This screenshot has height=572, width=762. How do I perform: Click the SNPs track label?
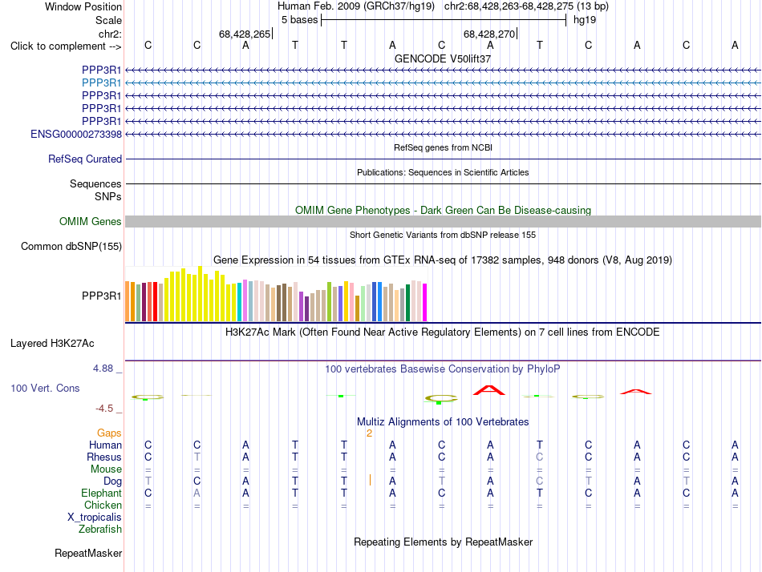[108, 196]
